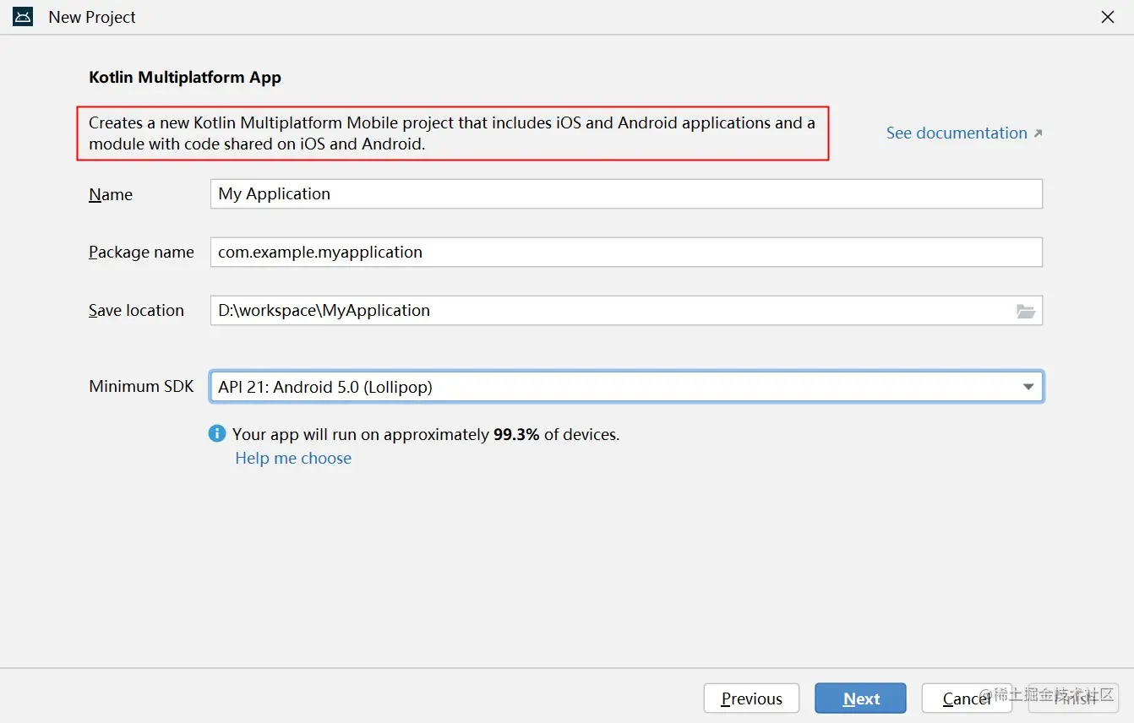Click the Kotlin Multiplatform App heading

185,78
